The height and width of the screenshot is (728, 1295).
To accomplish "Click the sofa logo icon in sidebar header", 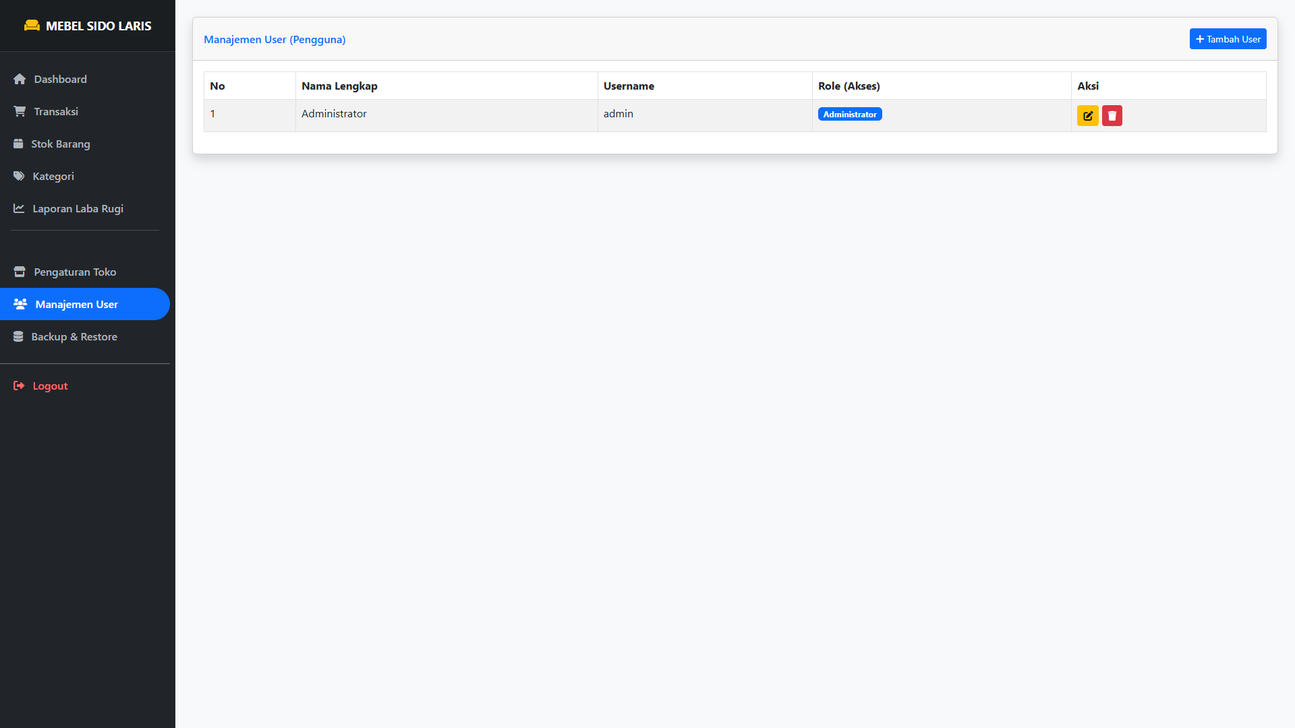I will click(x=32, y=26).
